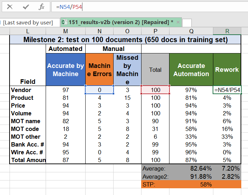Select the Wire Acc. # row label

[28, 152]
